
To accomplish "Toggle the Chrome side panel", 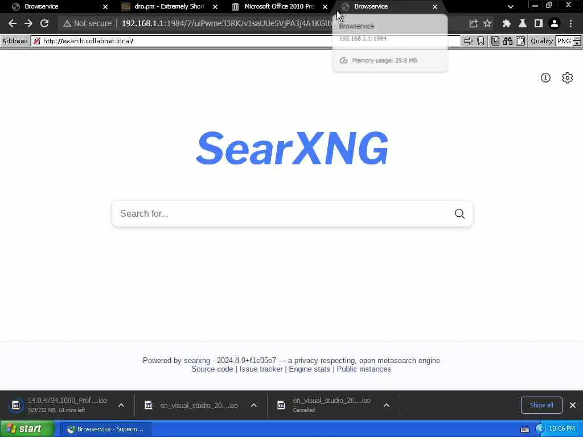I will click(x=539, y=23).
